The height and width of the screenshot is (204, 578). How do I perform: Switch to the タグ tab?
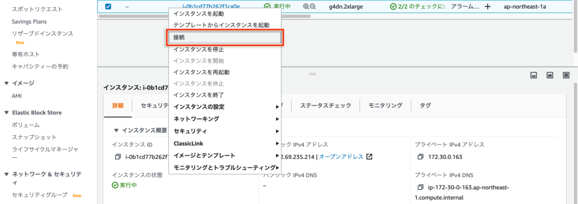425,105
